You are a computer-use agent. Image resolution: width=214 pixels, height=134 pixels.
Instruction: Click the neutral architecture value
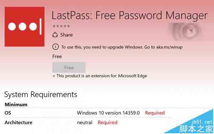[85, 123]
